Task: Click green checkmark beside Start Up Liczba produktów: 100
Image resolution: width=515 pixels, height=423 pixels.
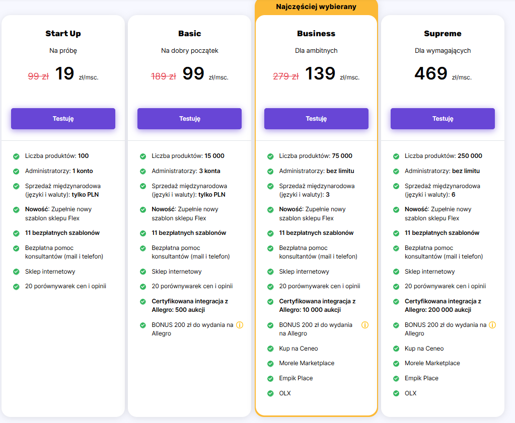Action: [x=16, y=156]
